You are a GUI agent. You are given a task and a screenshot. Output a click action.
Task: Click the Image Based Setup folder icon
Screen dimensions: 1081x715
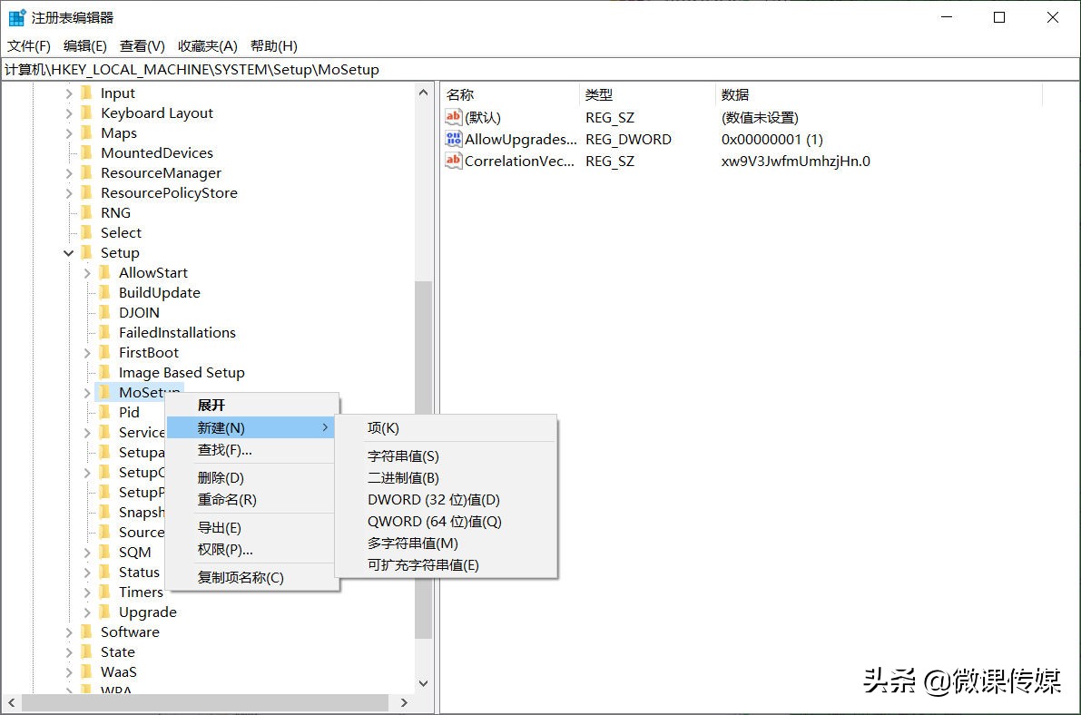point(105,373)
